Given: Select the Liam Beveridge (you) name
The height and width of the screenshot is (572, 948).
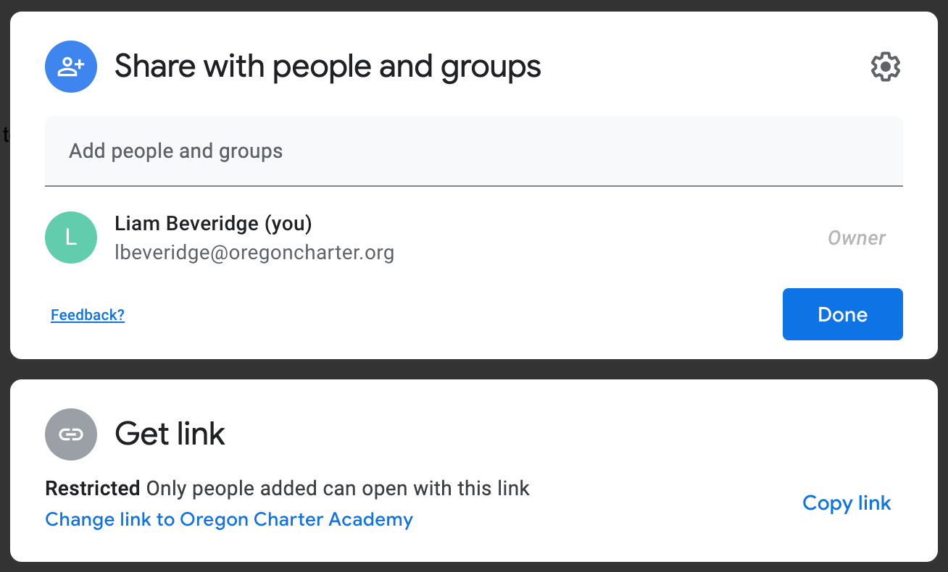Looking at the screenshot, I should tap(213, 224).
